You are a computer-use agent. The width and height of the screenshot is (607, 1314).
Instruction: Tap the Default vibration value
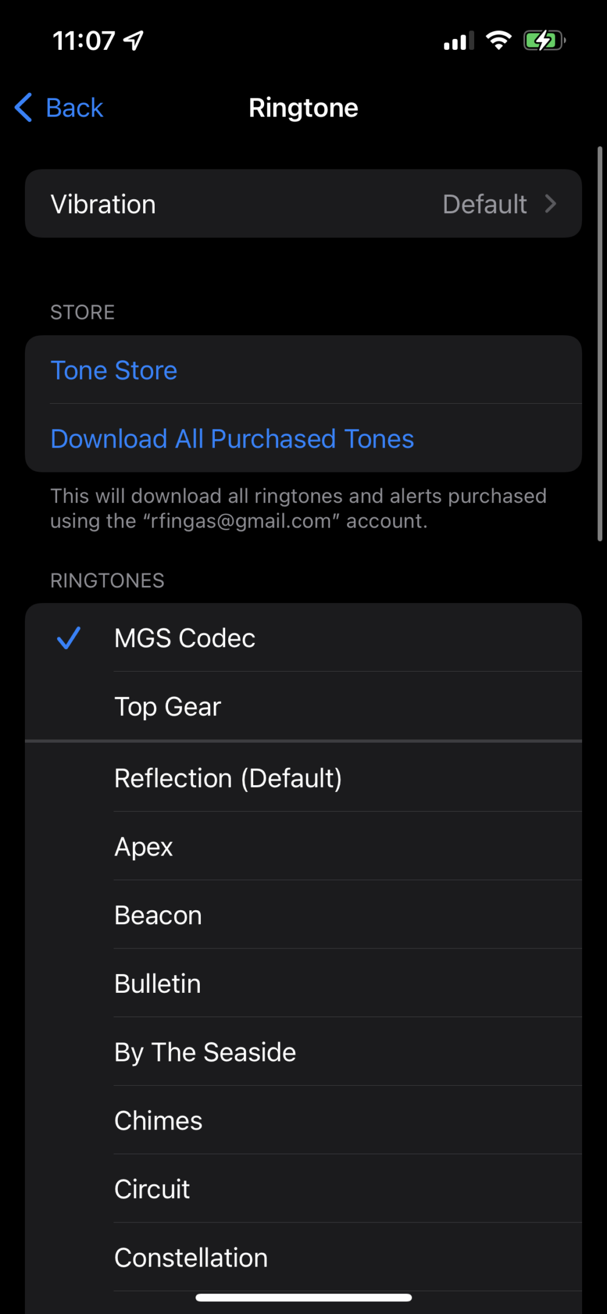(x=484, y=204)
